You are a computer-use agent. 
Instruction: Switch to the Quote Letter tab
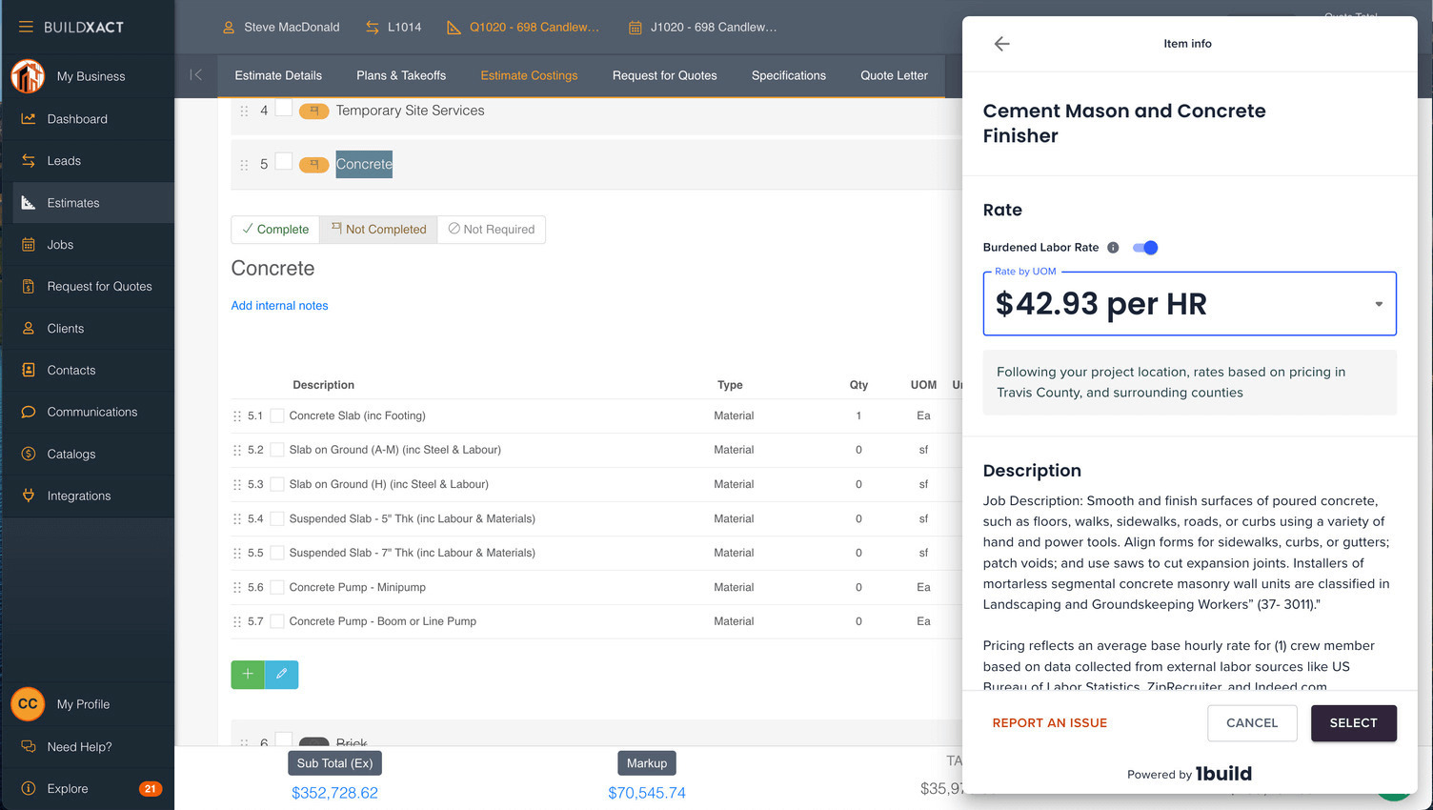tap(893, 75)
